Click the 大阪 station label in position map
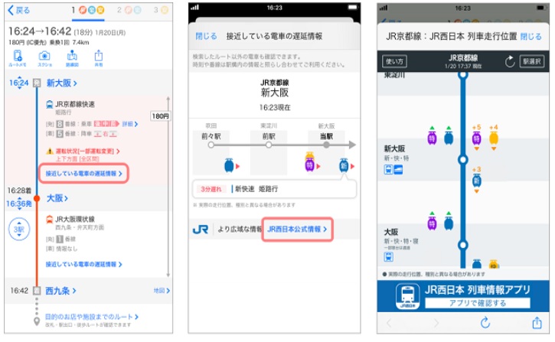Screen dimensions: 555x342 pos(391,232)
